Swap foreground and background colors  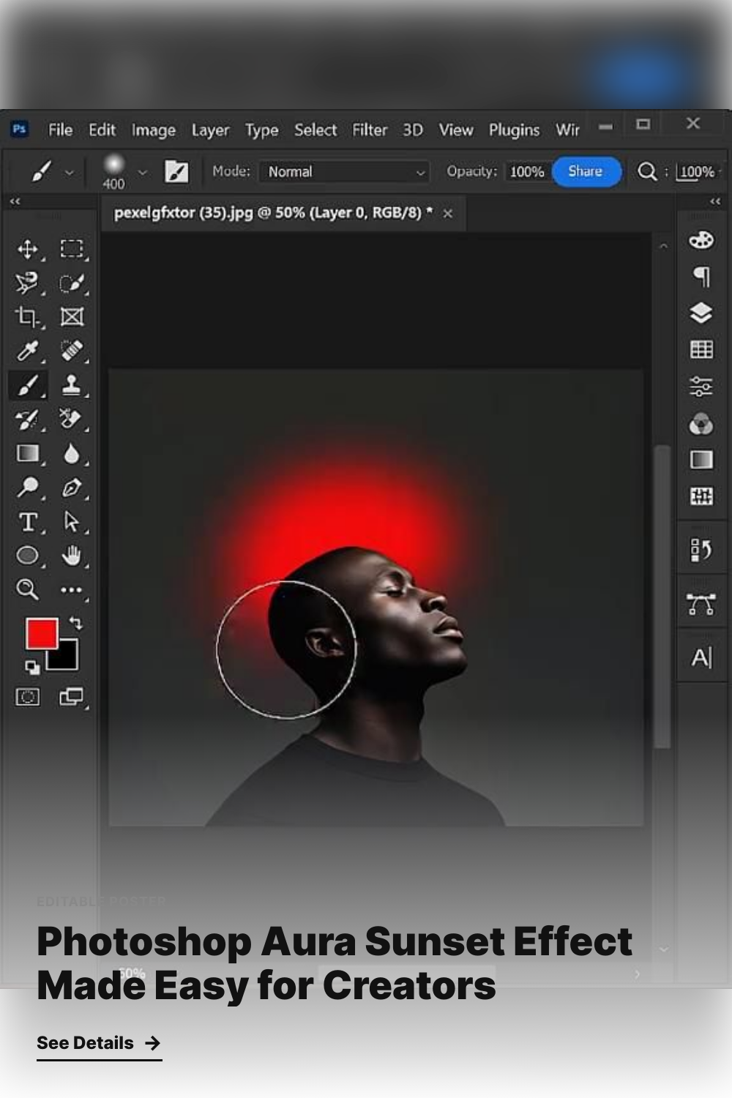click(x=76, y=623)
